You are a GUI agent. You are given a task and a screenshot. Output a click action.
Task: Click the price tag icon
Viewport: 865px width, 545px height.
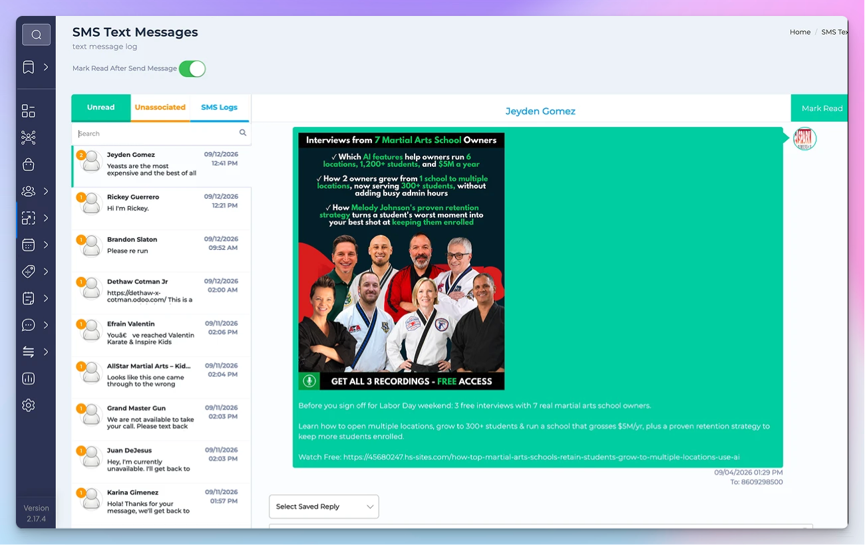point(29,271)
